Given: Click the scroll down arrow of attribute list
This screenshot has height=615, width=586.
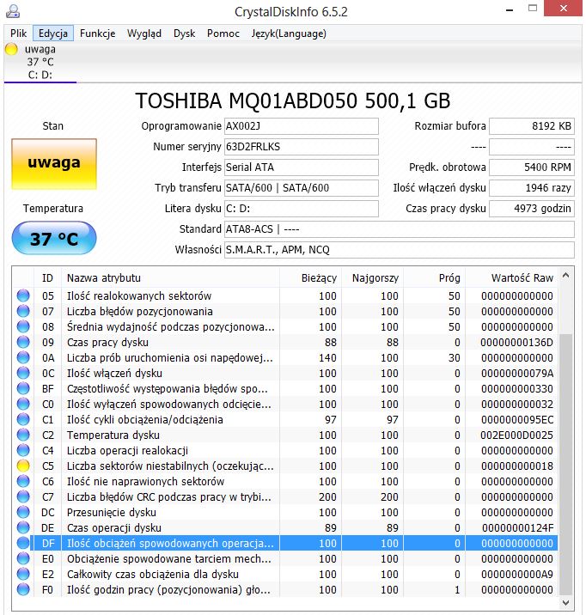Looking at the screenshot, I should click(565, 602).
